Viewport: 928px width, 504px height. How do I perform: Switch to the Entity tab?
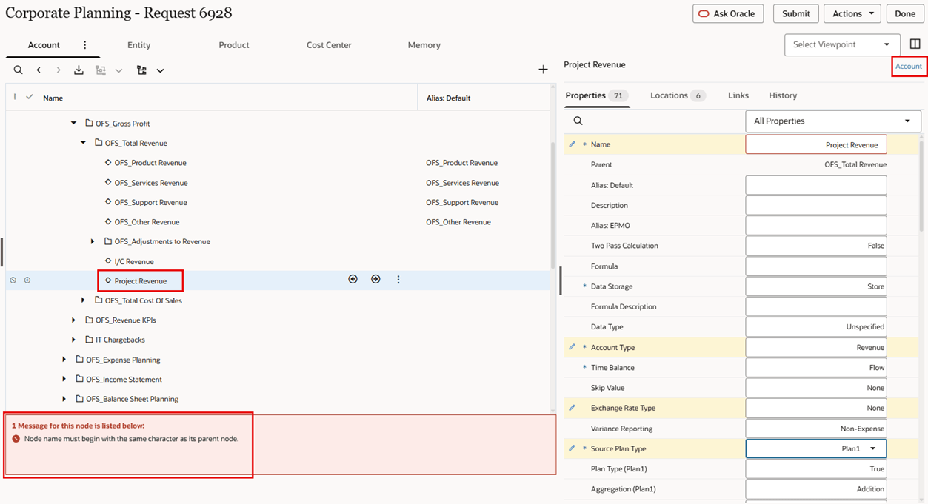coord(138,45)
